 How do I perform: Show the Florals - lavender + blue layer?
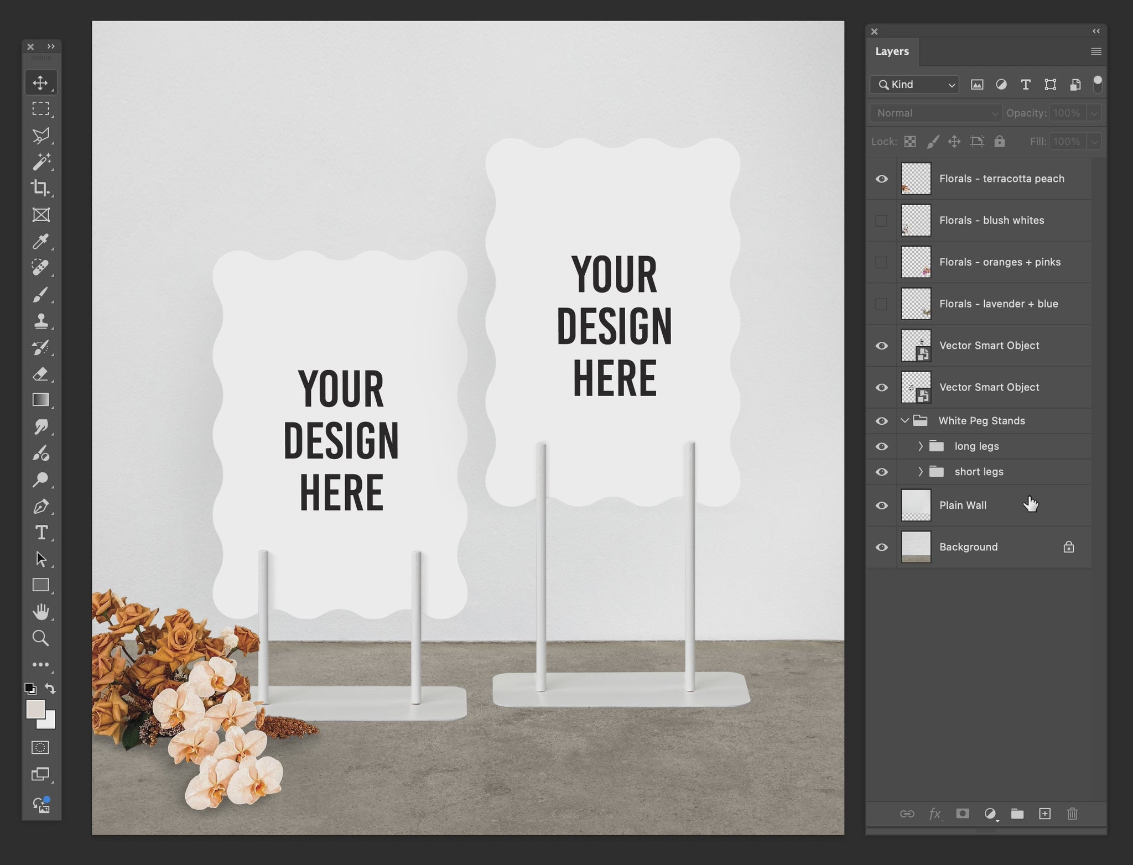(881, 304)
